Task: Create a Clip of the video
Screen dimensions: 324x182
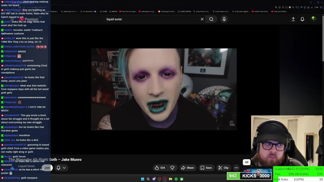Action: 224,168
